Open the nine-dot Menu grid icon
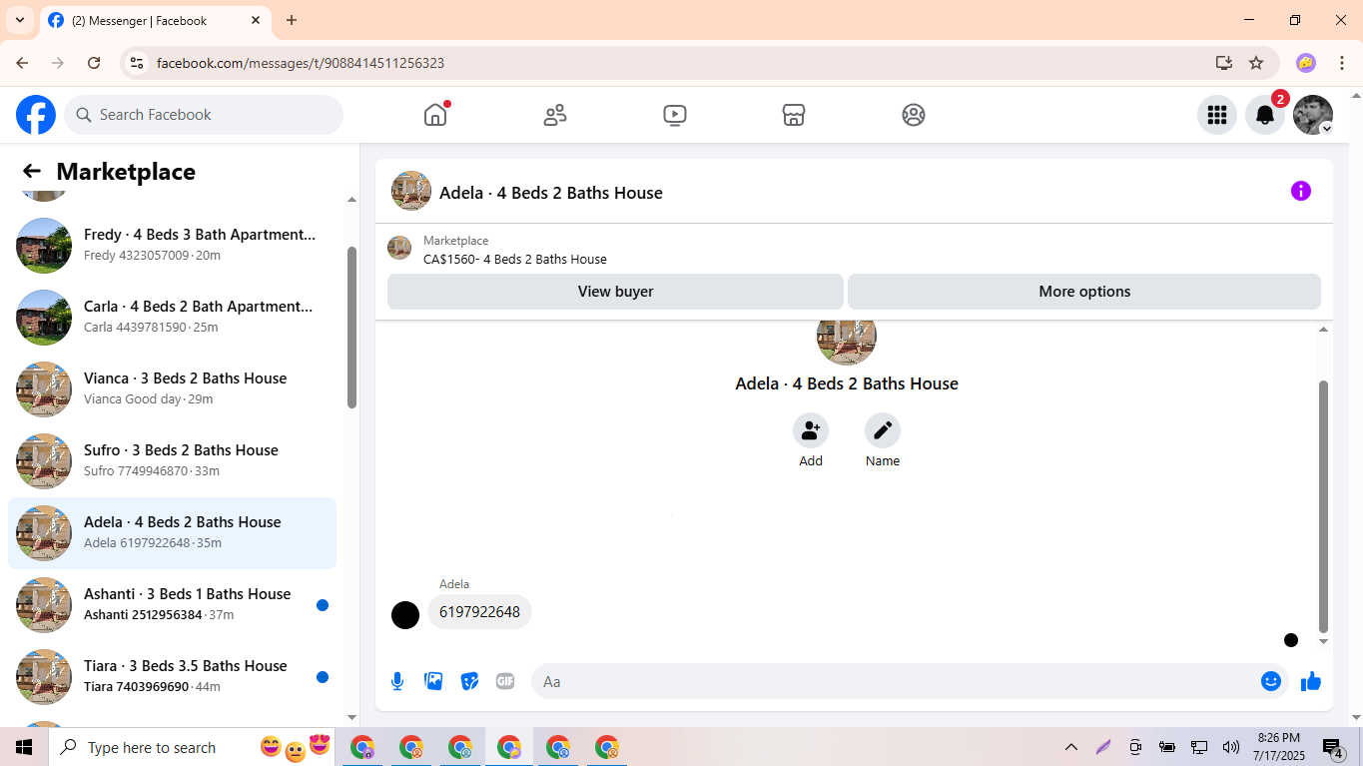 coord(1216,115)
